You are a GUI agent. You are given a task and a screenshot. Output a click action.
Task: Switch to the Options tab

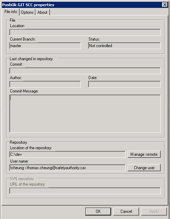pos(27,12)
